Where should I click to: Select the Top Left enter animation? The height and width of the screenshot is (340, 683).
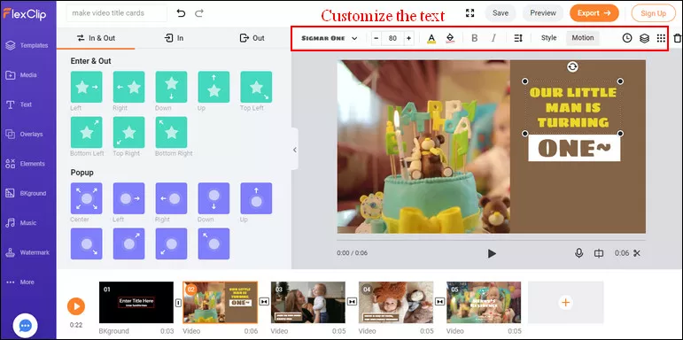[256, 87]
